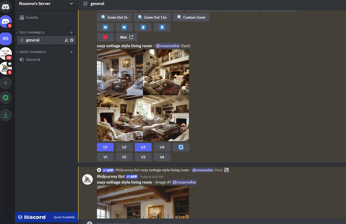The image size is (346, 224).
Task: Open the upscaled Image #1 preview
Action: coord(143,202)
